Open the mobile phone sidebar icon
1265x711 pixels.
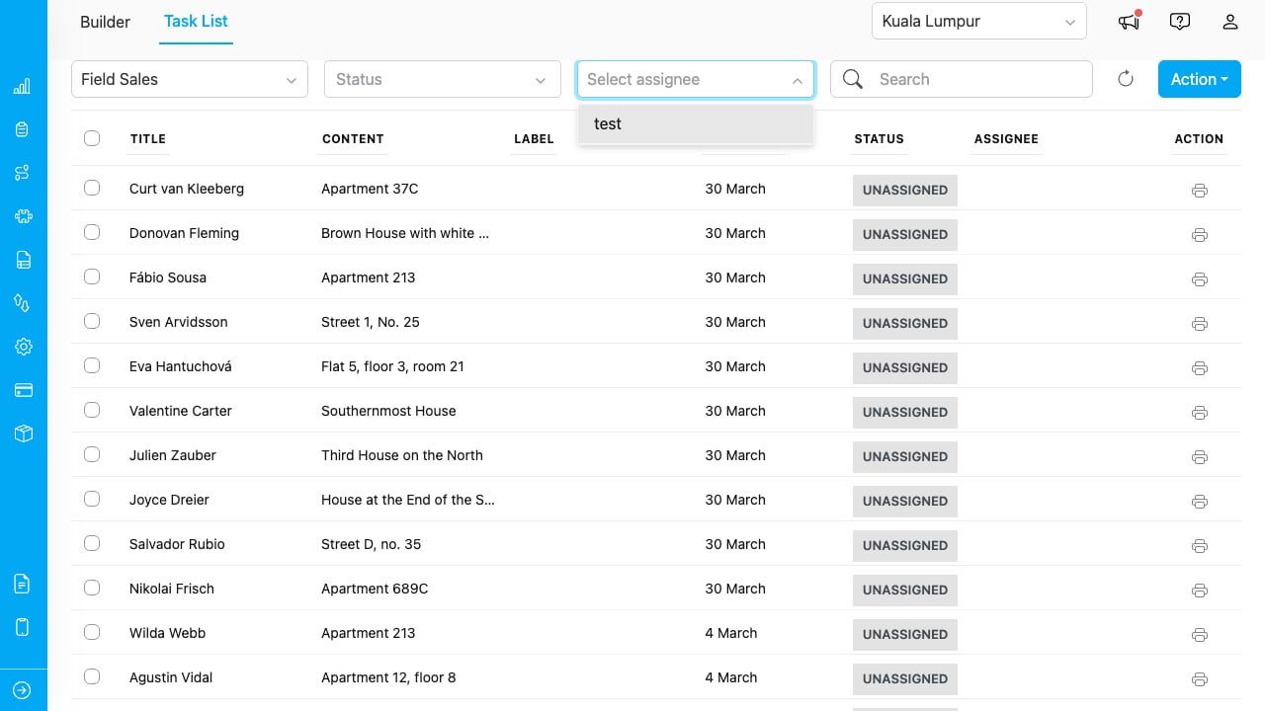click(23, 627)
